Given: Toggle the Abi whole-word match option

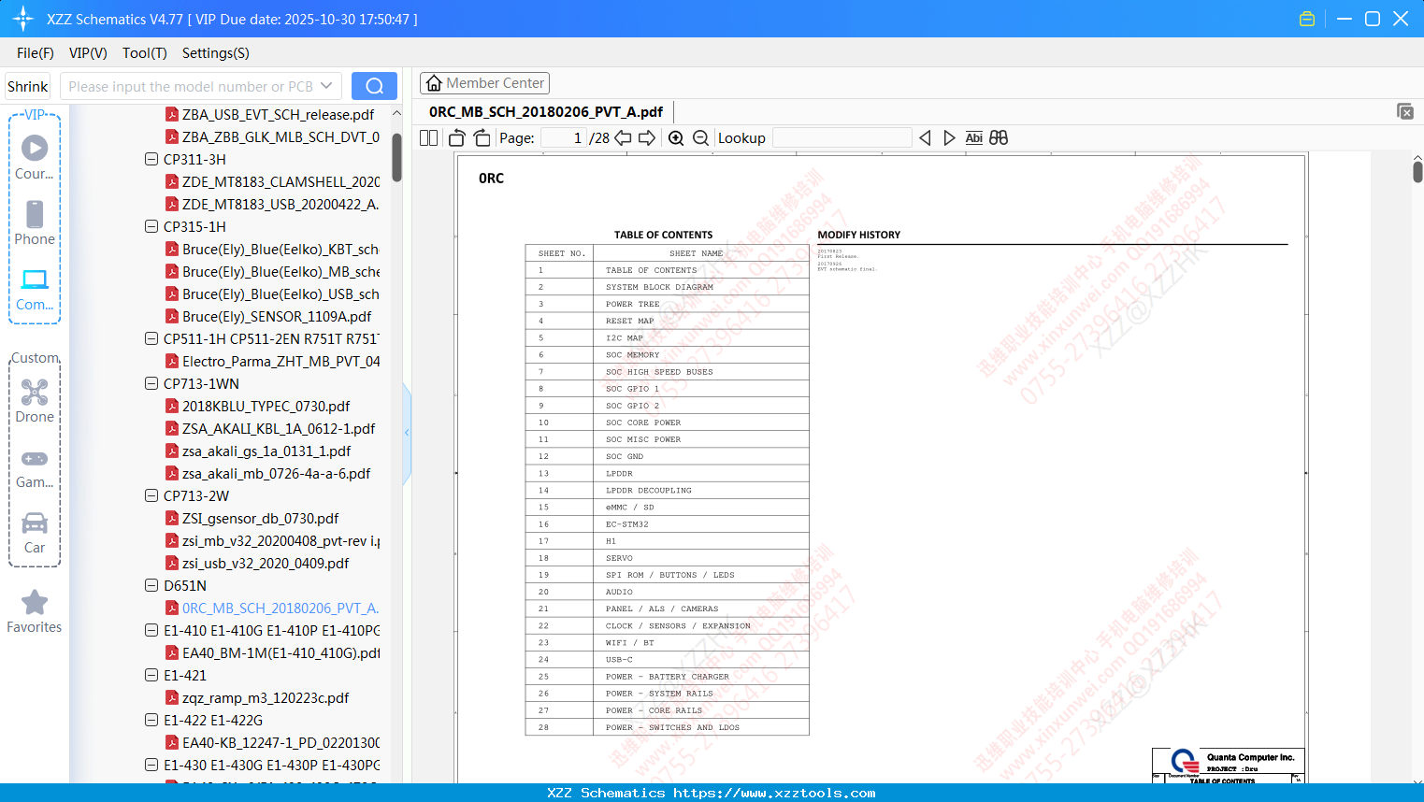Looking at the screenshot, I should click(x=973, y=137).
